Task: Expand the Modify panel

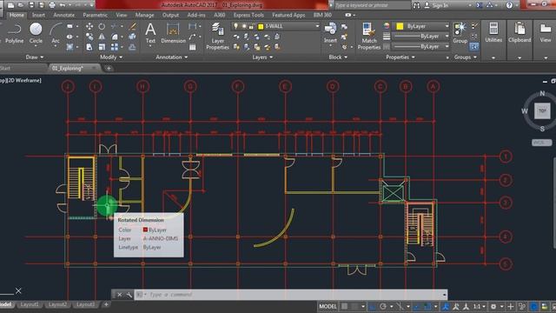Action: tap(111, 57)
